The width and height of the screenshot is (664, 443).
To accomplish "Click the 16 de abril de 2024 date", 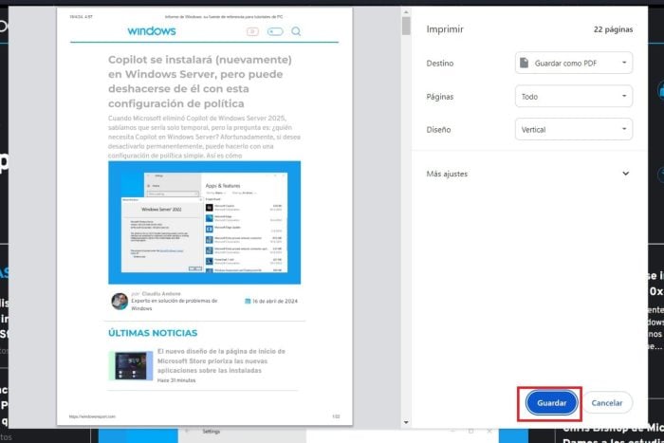I will click(275, 301).
